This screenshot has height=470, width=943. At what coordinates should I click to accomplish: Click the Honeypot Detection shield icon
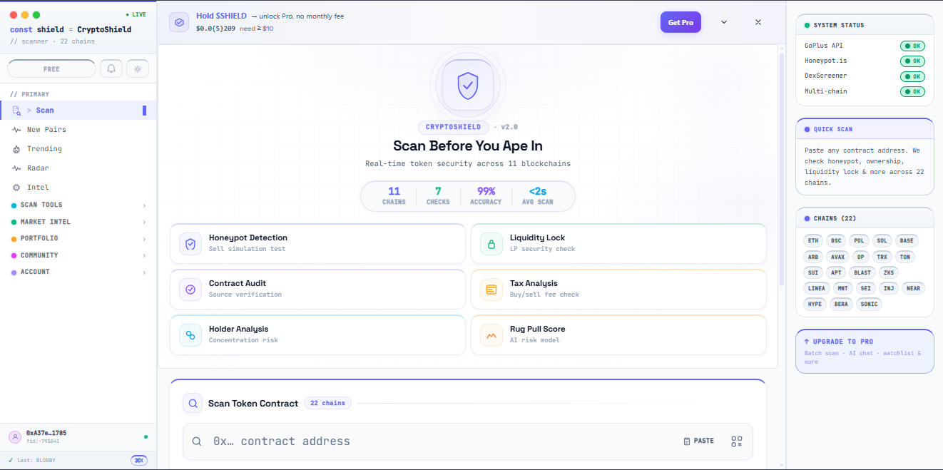pos(190,244)
